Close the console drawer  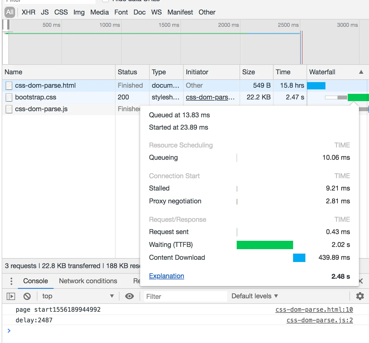pos(361,281)
